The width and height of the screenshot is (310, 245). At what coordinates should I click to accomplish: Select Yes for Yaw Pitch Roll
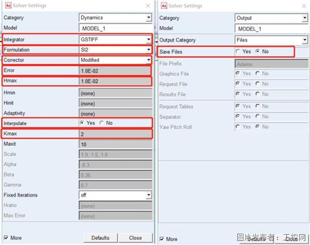pyautogui.click(x=238, y=126)
